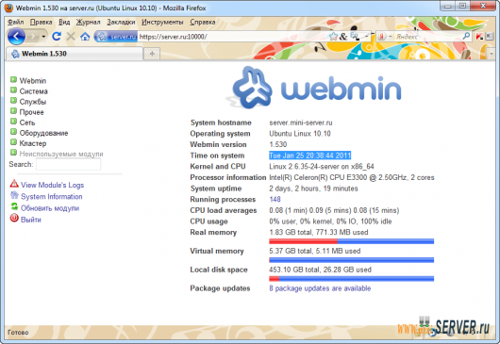The width and height of the screenshot is (500, 344).
Task: Click the https://server.ru:10000/ address field
Action: [x=233, y=37]
